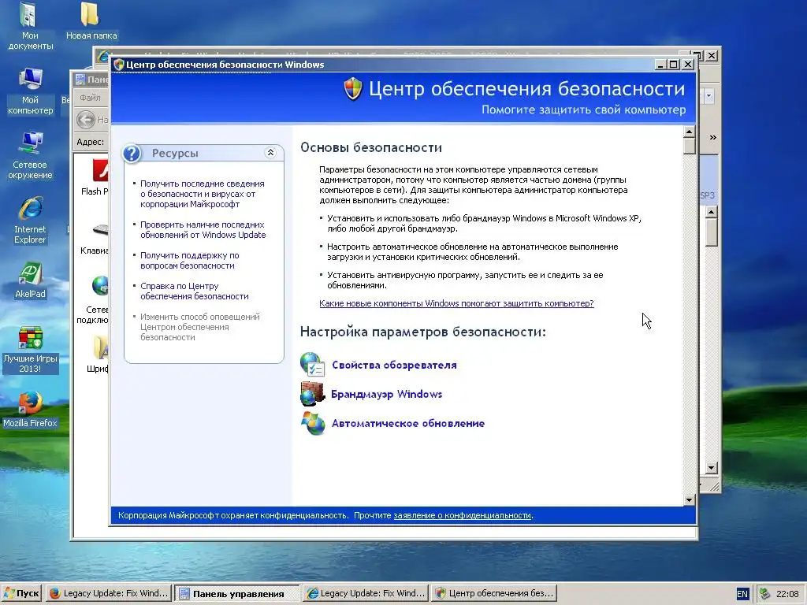The height and width of the screenshot is (605, 807).
Task: Open the dropdown arrow in background browser window
Action: [x=708, y=95]
